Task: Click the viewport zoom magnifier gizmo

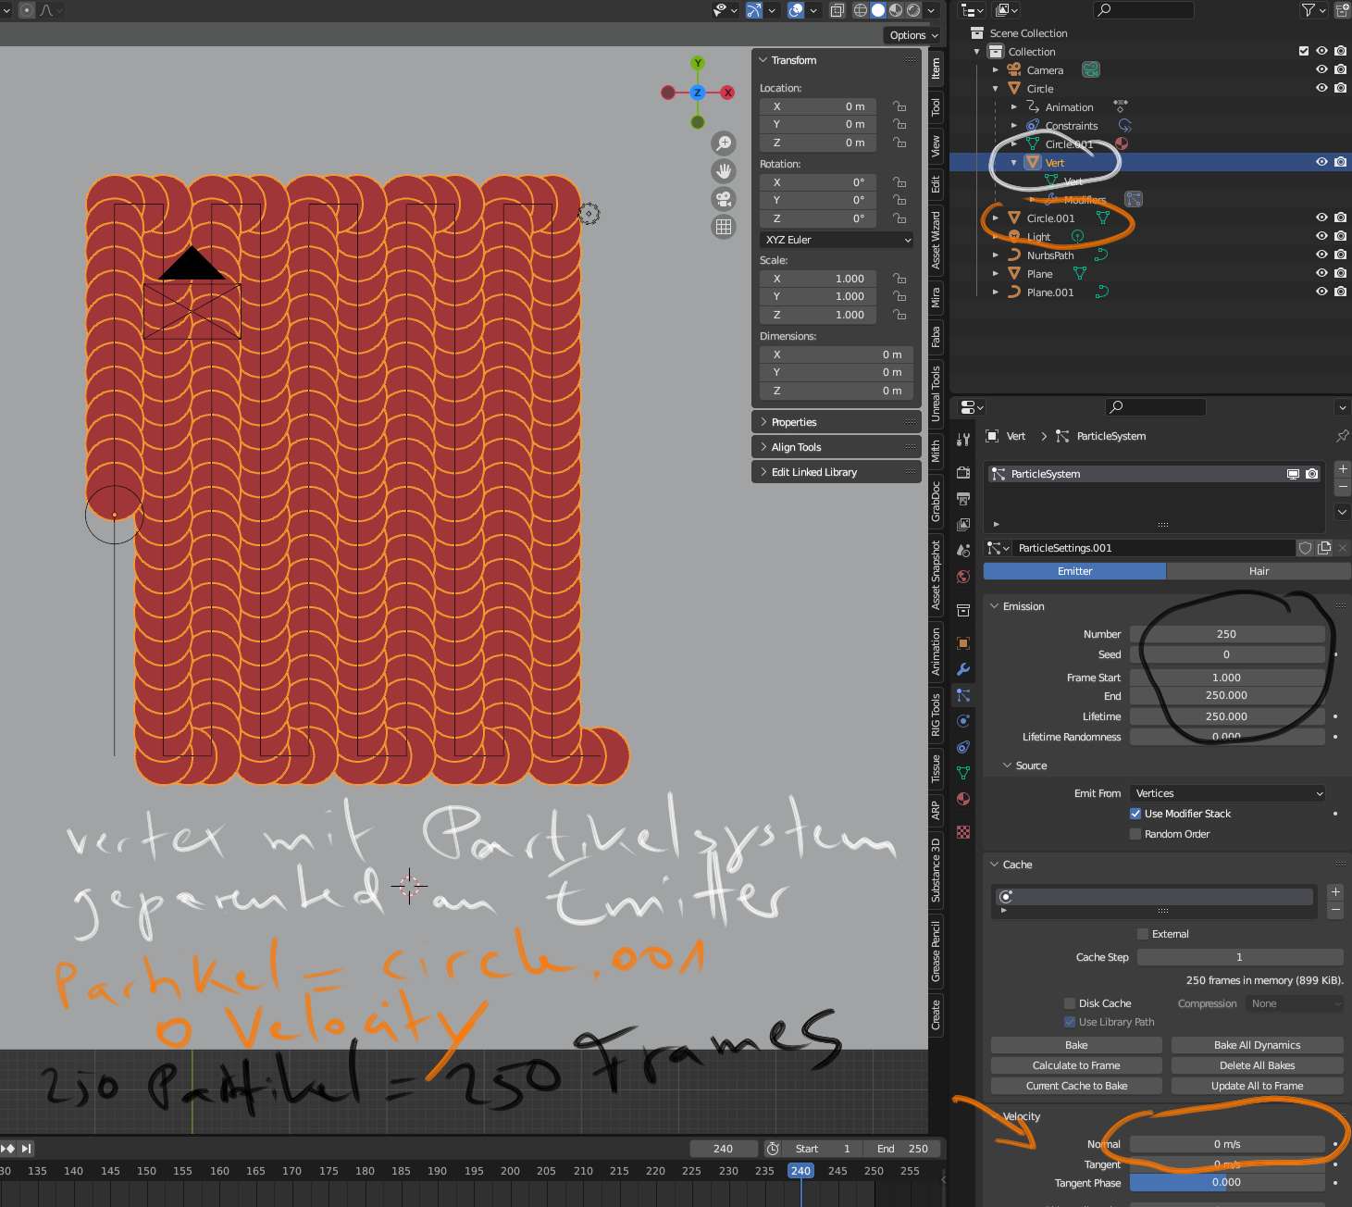Action: tap(724, 143)
